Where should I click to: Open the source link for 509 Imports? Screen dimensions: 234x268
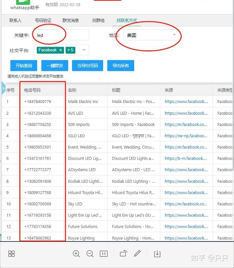pyautogui.click(x=186, y=124)
